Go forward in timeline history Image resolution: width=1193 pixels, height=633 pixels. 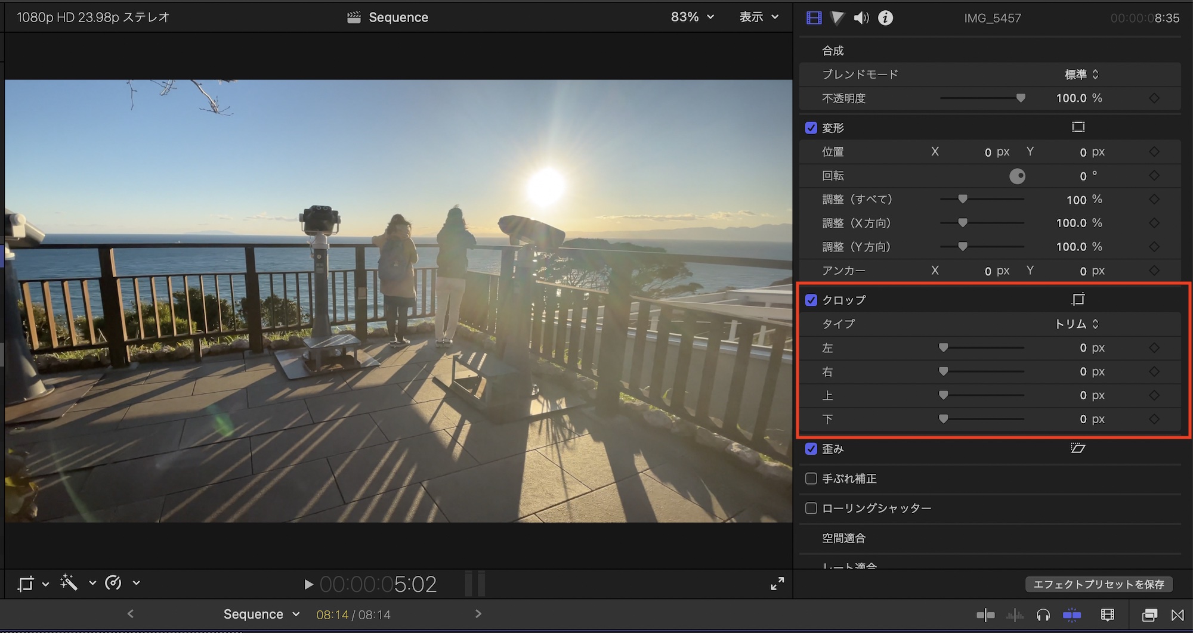478,614
